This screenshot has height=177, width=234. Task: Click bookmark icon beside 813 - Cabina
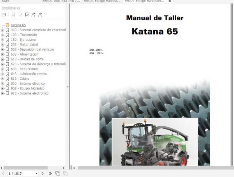7,79
